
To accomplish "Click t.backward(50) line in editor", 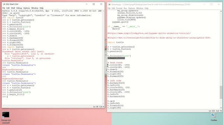I will click(x=116, y=97).
